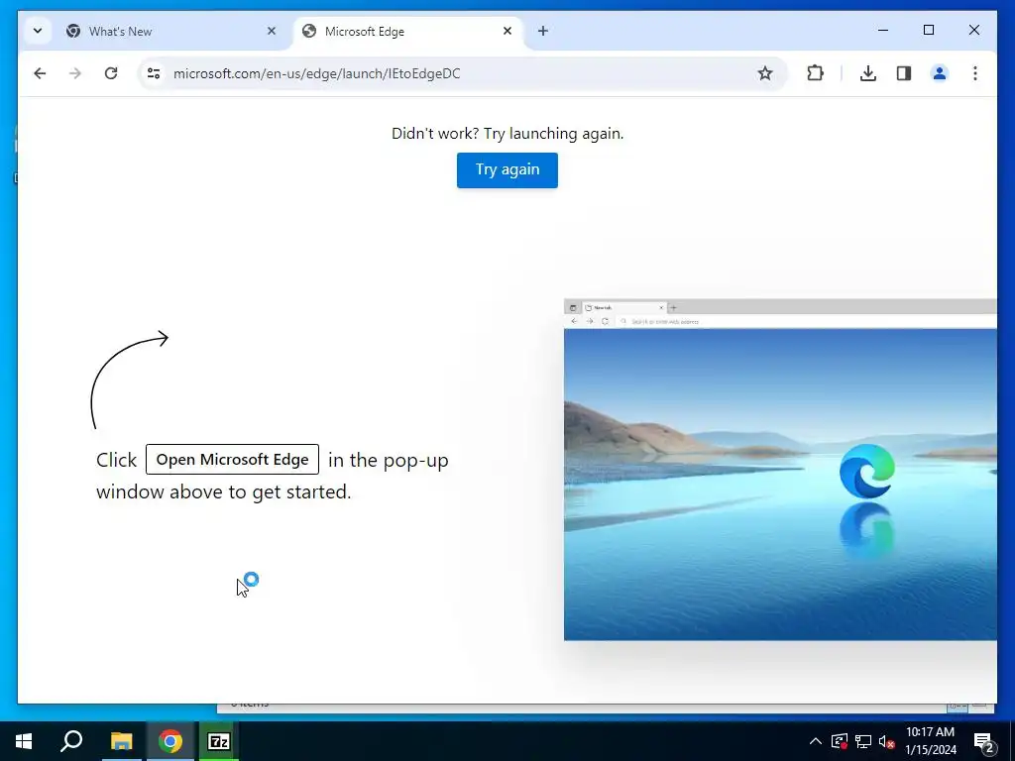1015x761 pixels.
Task: Maximize the Chrome window
Action: click(x=928, y=31)
